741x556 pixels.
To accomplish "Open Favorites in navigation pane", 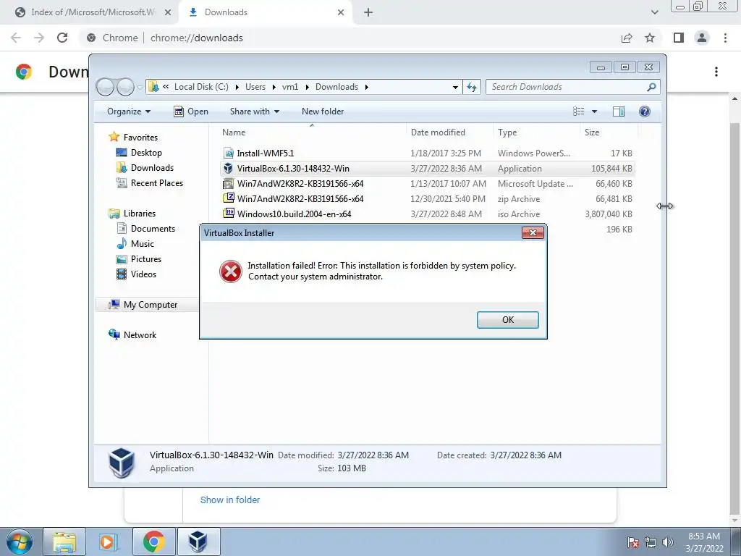I will pyautogui.click(x=140, y=137).
